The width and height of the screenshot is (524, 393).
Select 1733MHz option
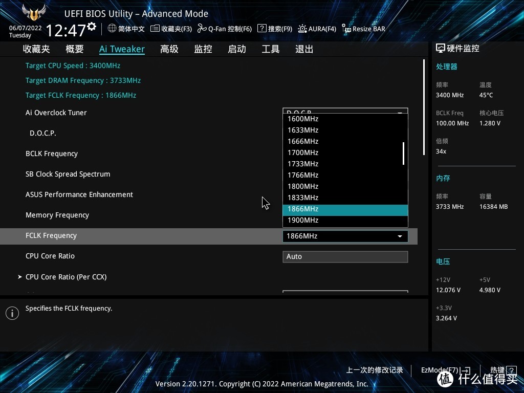click(x=345, y=164)
